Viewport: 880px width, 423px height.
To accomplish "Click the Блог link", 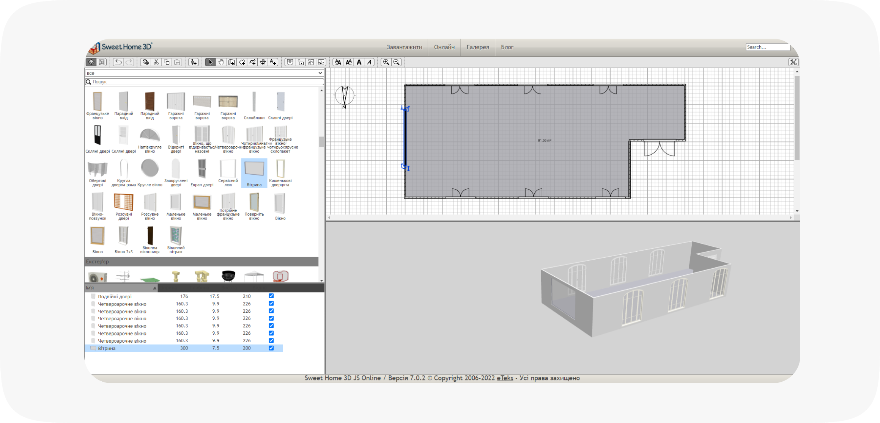I will [507, 47].
